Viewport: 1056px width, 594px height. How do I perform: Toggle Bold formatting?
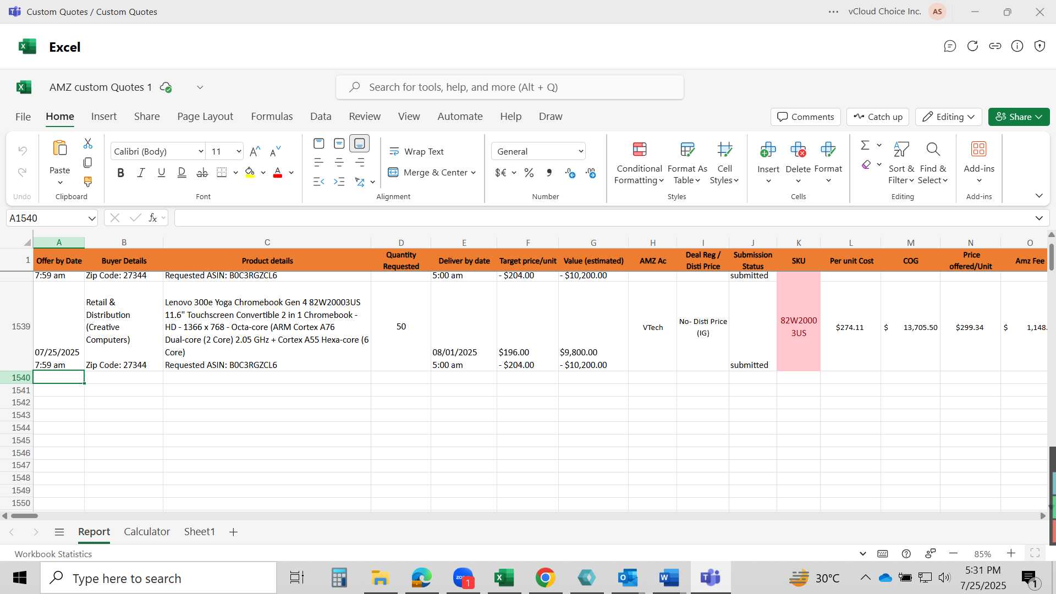point(120,173)
